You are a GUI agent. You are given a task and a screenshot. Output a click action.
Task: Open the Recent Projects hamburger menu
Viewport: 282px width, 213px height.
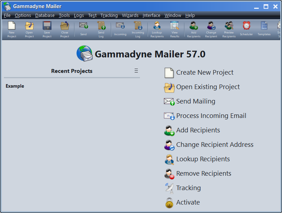136,70
